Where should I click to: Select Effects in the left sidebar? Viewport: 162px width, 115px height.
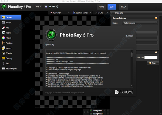coord(11,53)
